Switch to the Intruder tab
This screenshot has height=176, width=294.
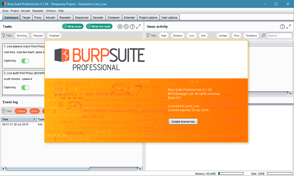coord(51,18)
